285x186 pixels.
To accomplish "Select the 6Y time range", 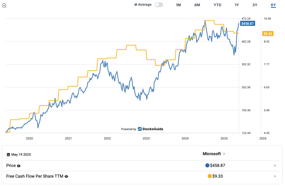I will tap(273, 5).
